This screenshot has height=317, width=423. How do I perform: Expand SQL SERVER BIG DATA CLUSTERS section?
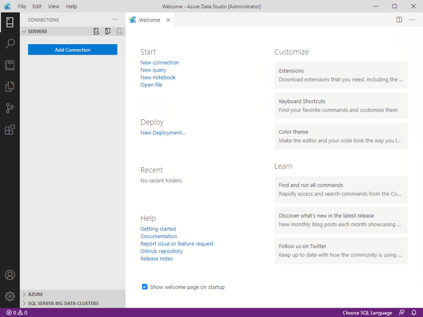click(73, 303)
